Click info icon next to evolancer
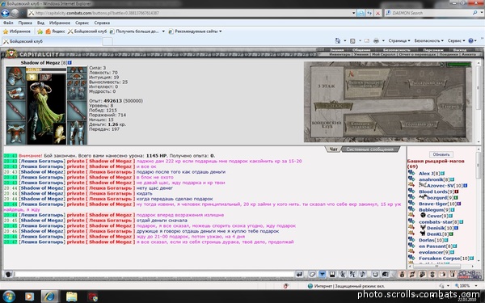The height and width of the screenshot is (303, 485). (x=452, y=252)
